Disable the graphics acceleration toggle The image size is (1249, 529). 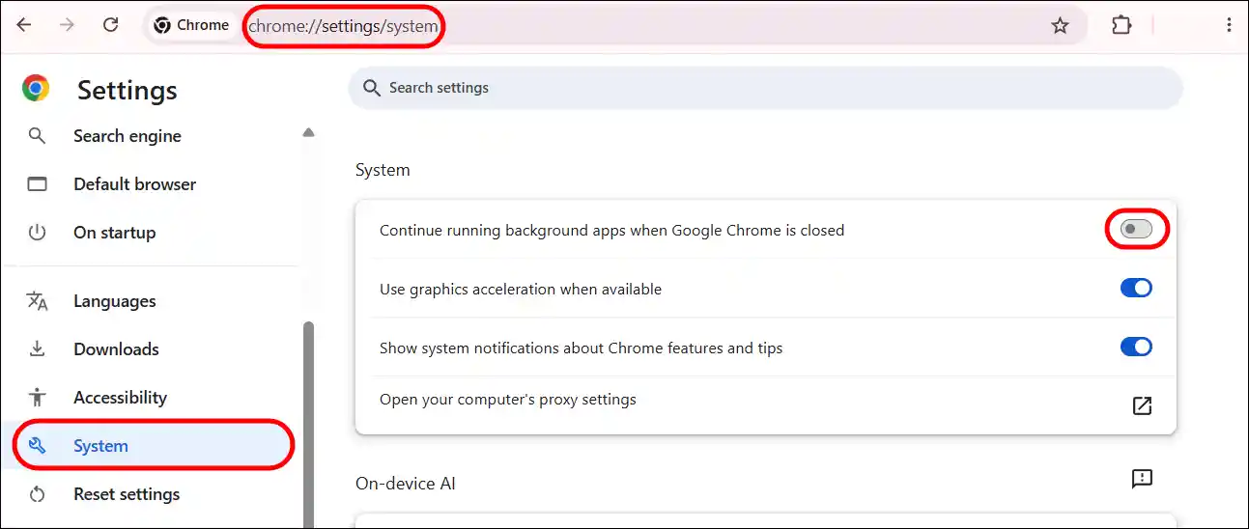point(1136,288)
